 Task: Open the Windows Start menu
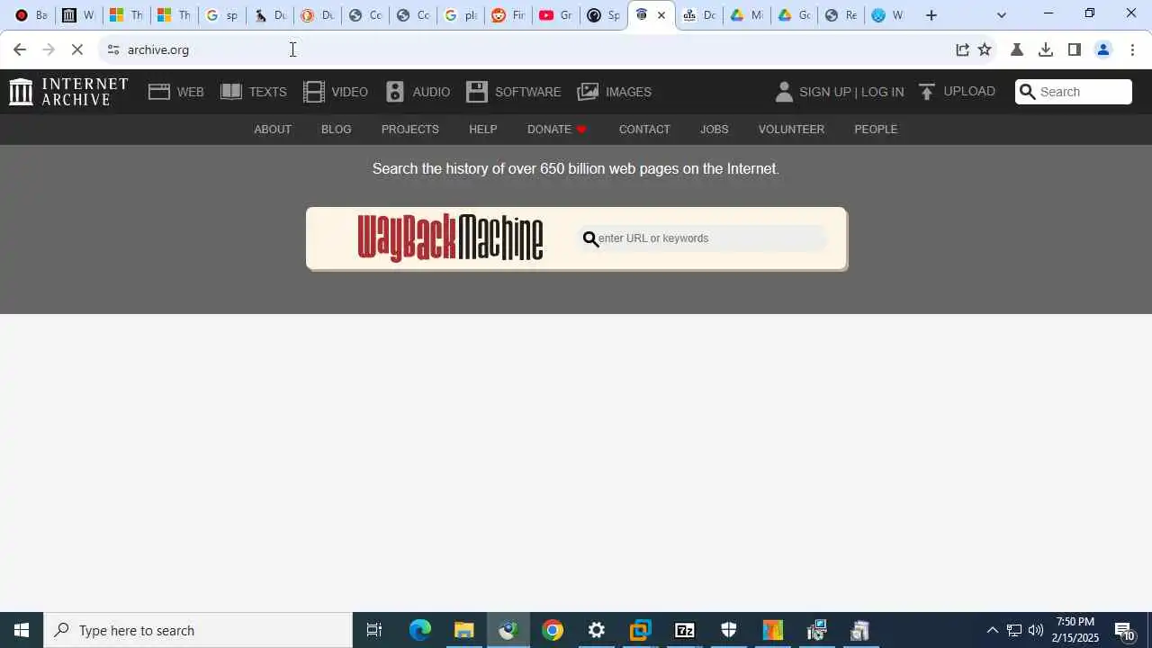point(22,630)
